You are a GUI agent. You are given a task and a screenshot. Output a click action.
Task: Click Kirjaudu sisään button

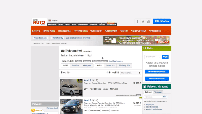click(40, 38)
